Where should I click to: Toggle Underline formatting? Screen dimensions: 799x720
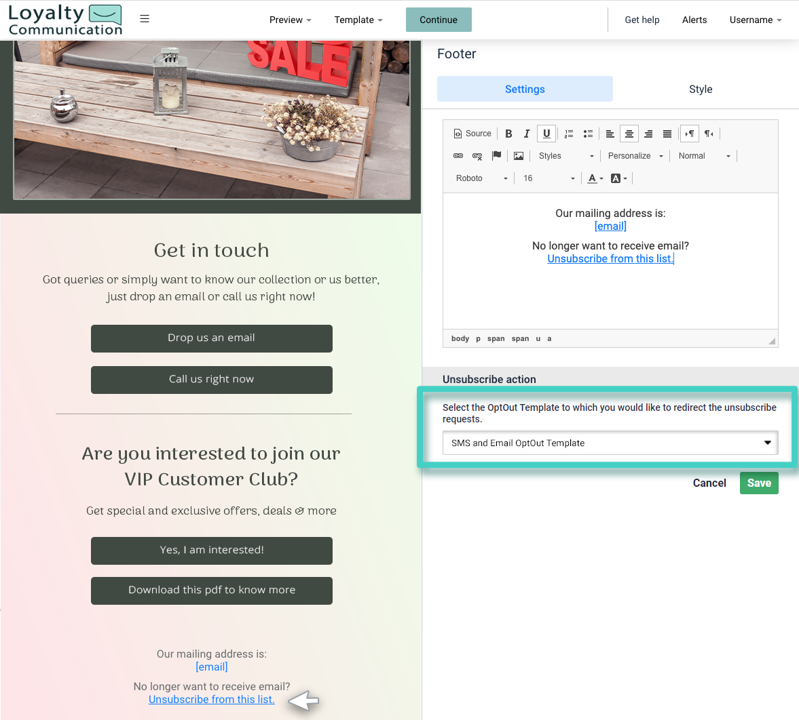click(x=546, y=134)
